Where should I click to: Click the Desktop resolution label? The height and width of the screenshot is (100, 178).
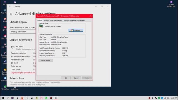point(19,53)
